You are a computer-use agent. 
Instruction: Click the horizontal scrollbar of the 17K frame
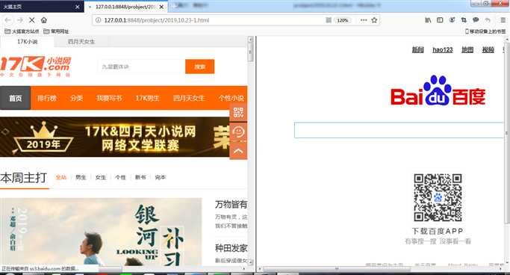[x=124, y=269]
